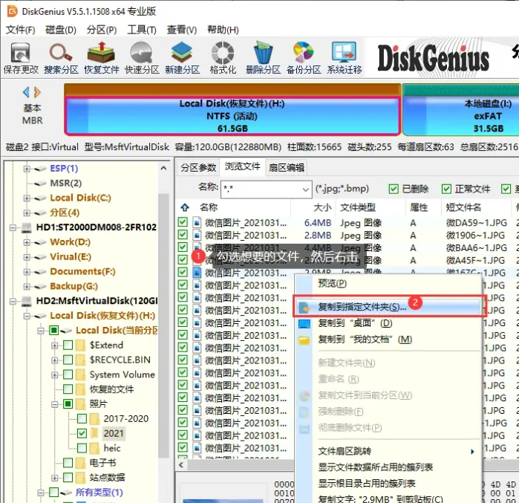Click the 恢复的文件 folder icon
This screenshot has height=503, width=519.
pyautogui.click(x=80, y=389)
